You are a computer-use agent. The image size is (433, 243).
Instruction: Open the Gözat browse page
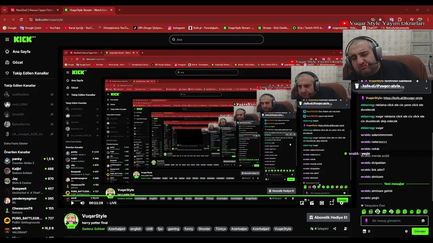18,62
